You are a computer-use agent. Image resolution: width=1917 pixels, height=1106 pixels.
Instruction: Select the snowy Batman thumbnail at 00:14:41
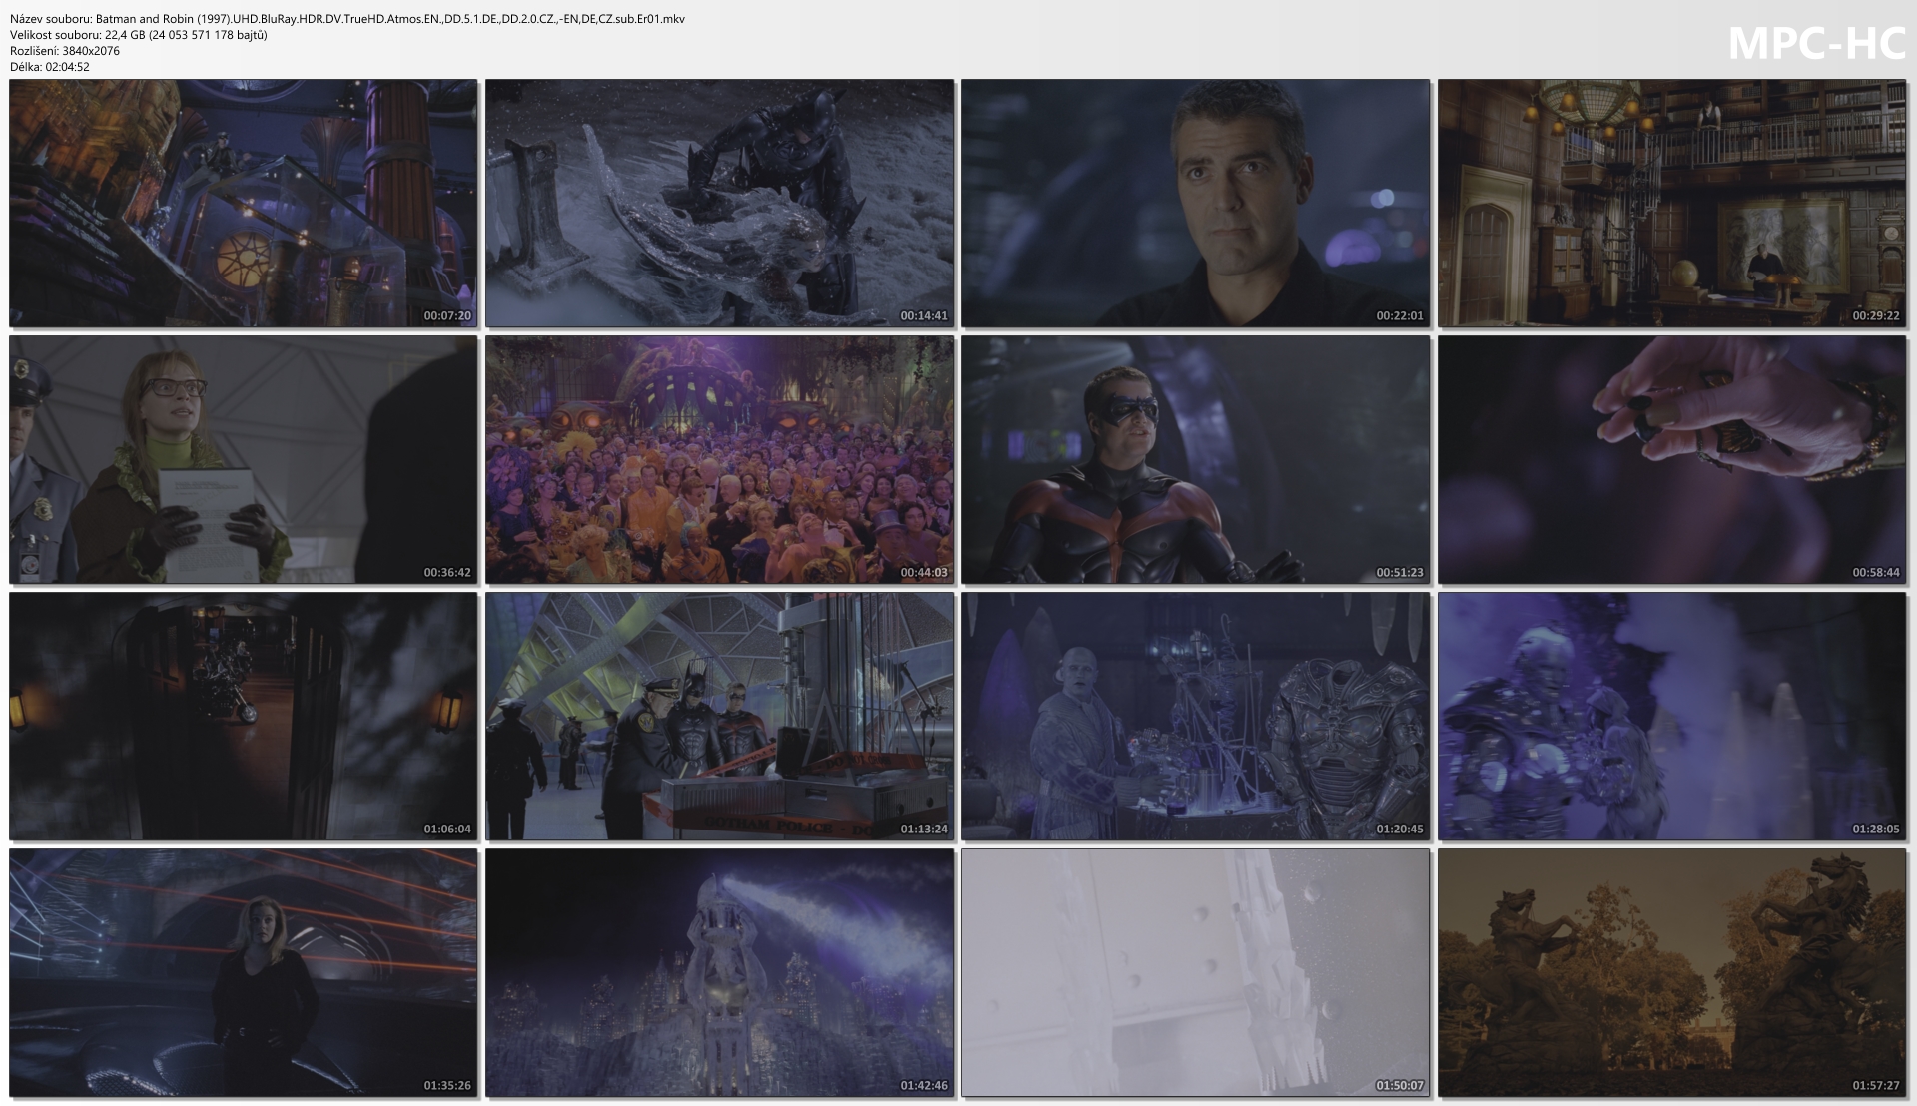pos(719,204)
